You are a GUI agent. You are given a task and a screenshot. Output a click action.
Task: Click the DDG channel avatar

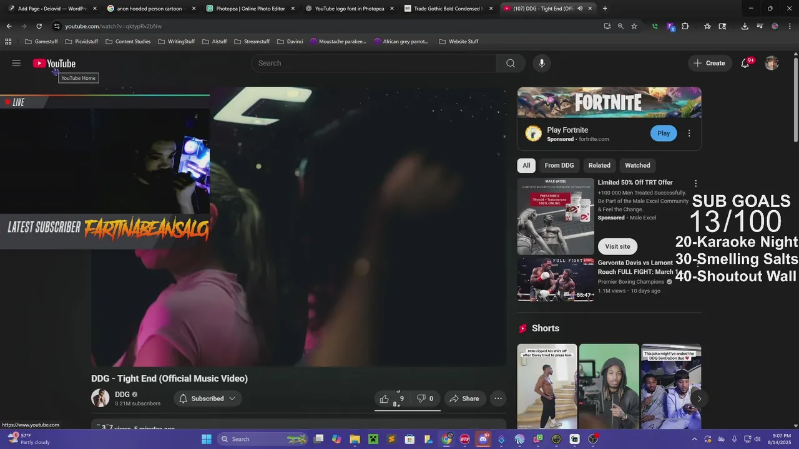(x=100, y=398)
